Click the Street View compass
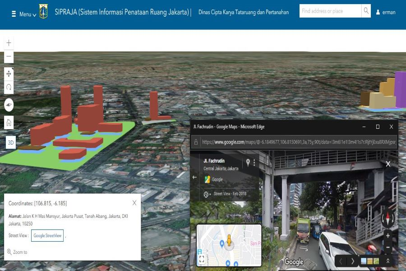 click(x=388, y=220)
